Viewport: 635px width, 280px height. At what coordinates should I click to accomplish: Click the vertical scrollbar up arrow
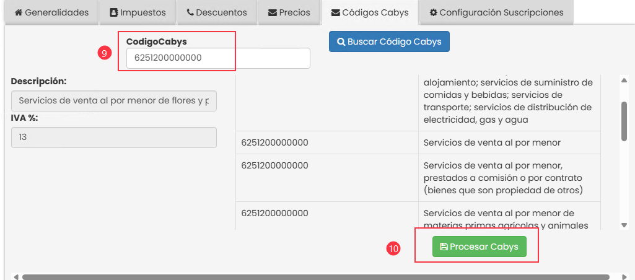[623, 80]
